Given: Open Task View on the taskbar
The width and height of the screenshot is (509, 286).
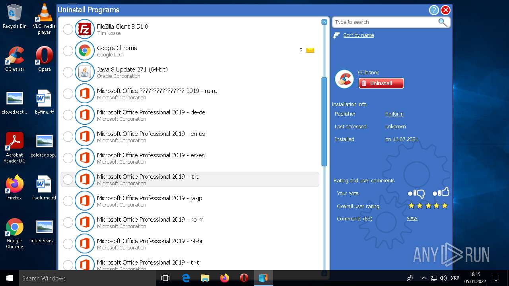Looking at the screenshot, I should pos(165,278).
